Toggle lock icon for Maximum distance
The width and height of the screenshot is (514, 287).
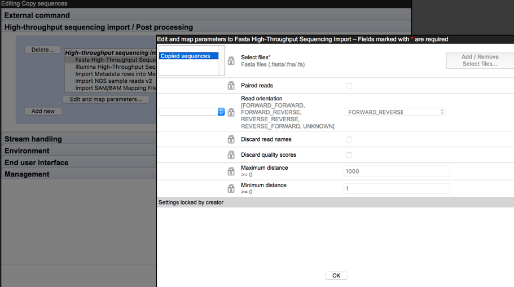click(231, 171)
